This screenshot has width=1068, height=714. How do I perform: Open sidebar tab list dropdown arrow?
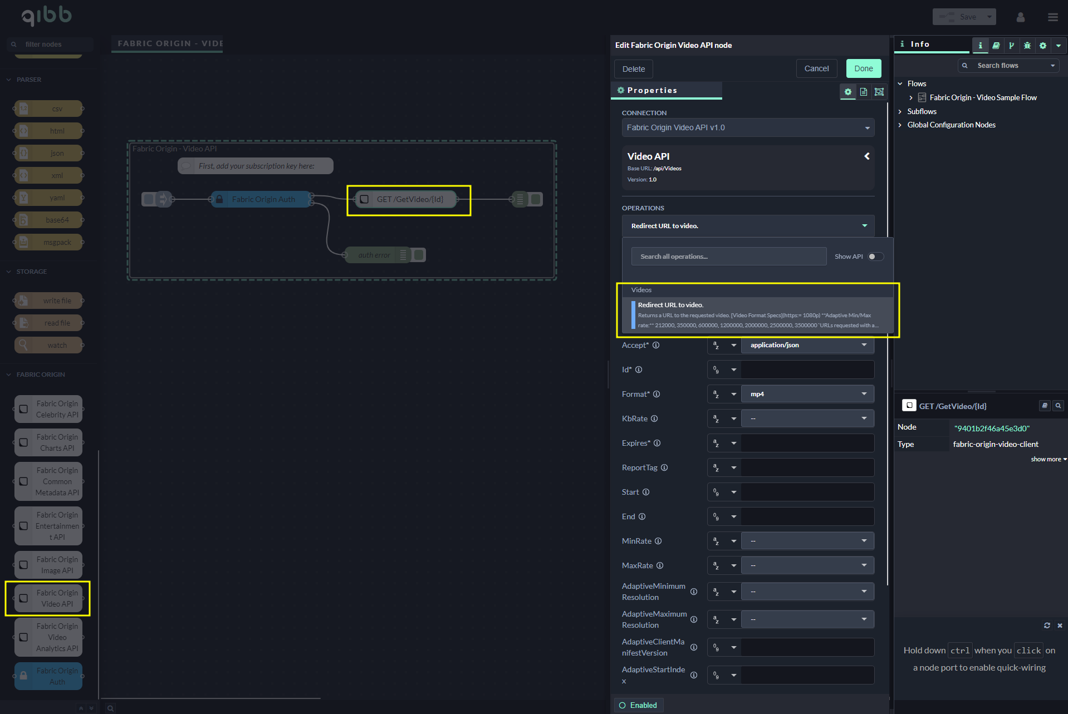pos(1059,46)
